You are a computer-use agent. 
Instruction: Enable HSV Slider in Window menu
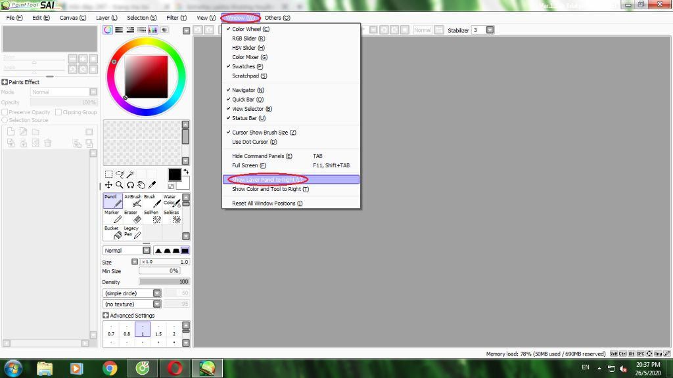[x=291, y=48]
